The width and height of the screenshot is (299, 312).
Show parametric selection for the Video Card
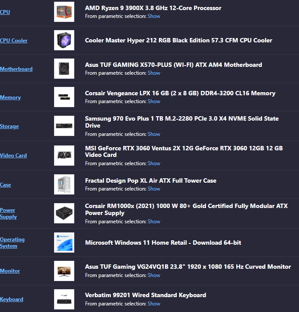pyautogui.click(x=154, y=163)
